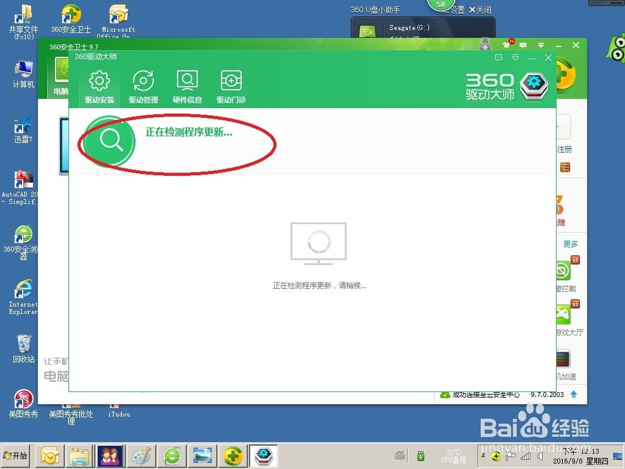Switch to 360驱动大师 taskbar button

point(264,456)
